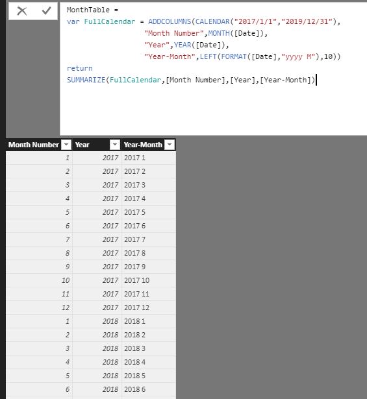Select Year cell in the '2018 6' row
This screenshot has height=399, width=367.
click(97, 389)
